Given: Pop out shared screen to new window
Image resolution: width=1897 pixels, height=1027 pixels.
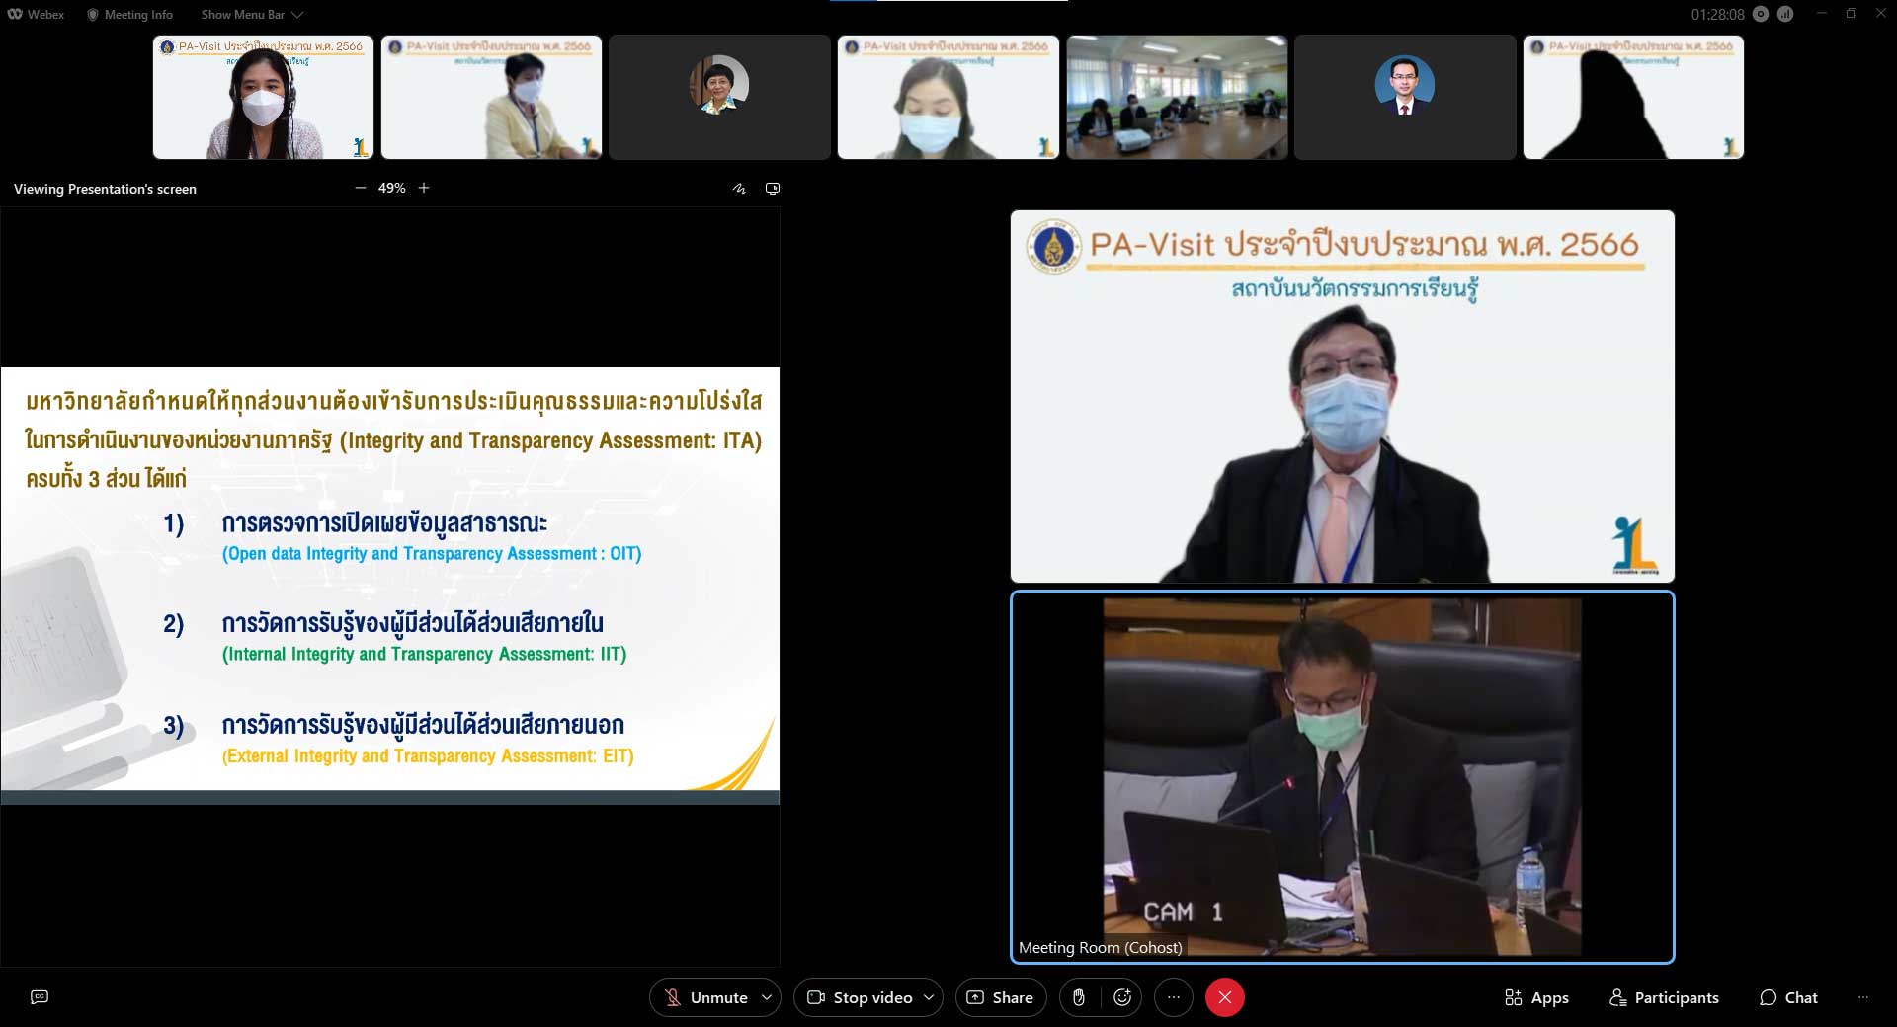Looking at the screenshot, I should [x=773, y=189].
